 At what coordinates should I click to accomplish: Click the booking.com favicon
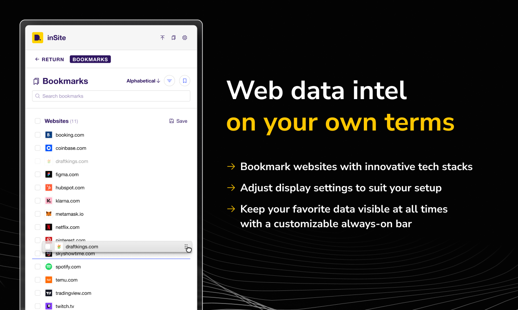pyautogui.click(x=49, y=135)
